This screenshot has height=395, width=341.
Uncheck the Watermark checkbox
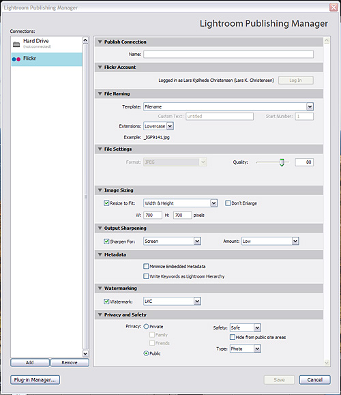[106, 302]
